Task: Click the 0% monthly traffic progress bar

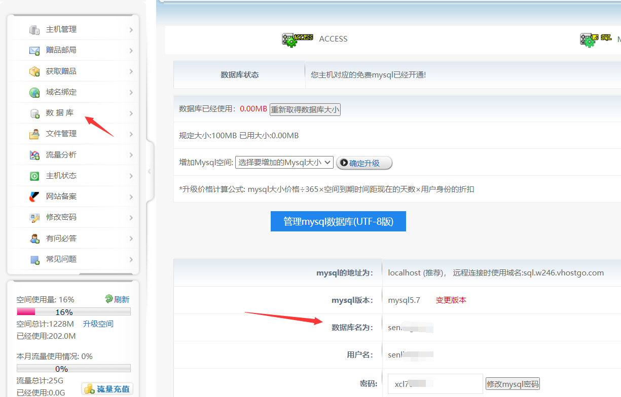Action: [74, 368]
